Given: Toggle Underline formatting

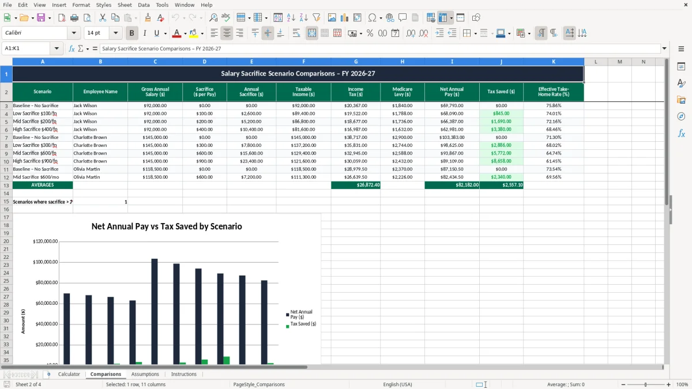Looking at the screenshot, I should pyautogui.click(x=156, y=33).
